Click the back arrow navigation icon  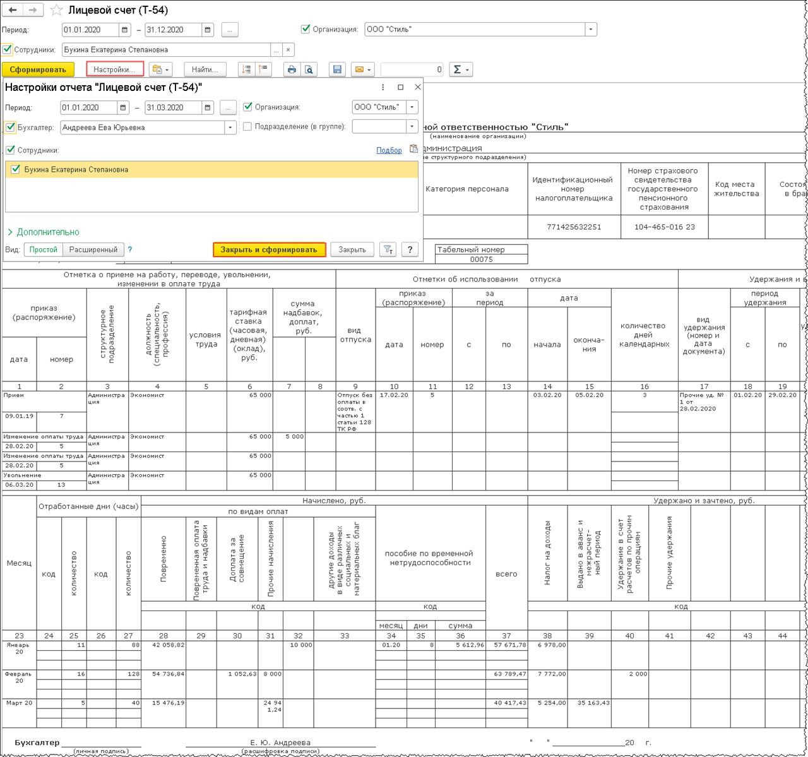coord(13,10)
